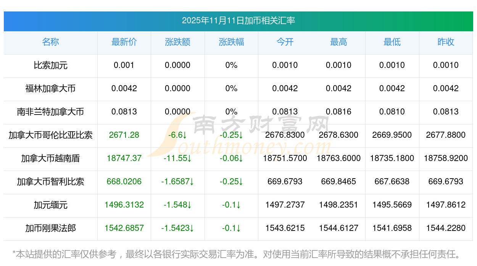Viewport: 477px width, 266px height.
Task: Click opening price 18751.5700
Action: pos(285,158)
